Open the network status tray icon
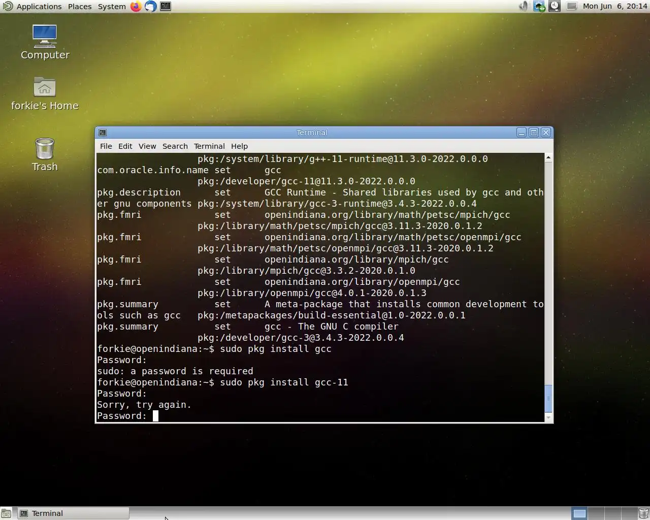650x520 pixels. pos(539,6)
